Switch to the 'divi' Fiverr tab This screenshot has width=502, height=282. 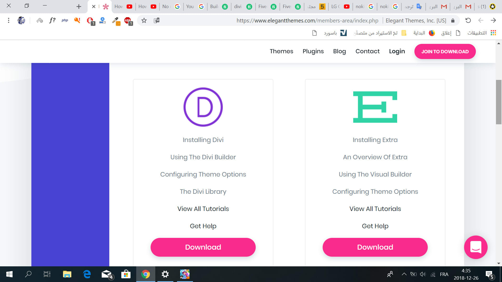(x=243, y=7)
